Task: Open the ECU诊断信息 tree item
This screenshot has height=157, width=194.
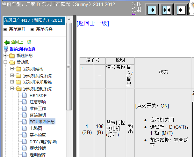Action: click(x=42, y=122)
